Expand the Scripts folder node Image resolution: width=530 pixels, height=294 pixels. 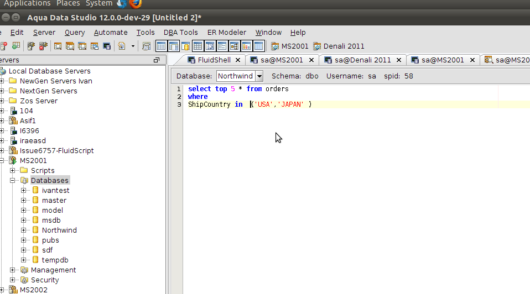coord(13,170)
